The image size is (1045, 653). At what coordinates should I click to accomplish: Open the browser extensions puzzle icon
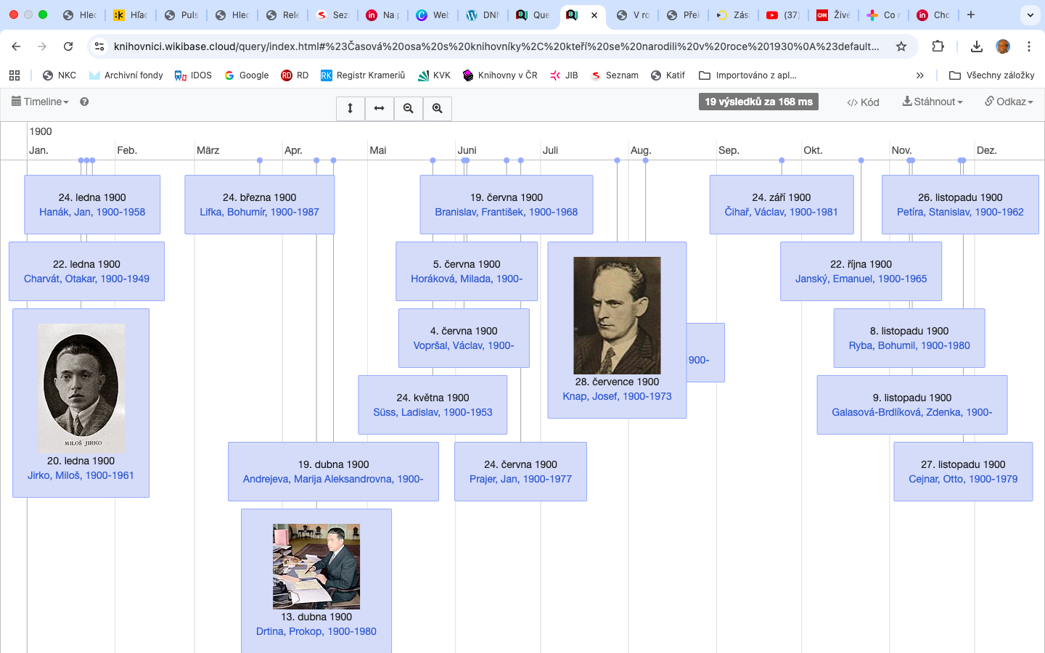[938, 46]
